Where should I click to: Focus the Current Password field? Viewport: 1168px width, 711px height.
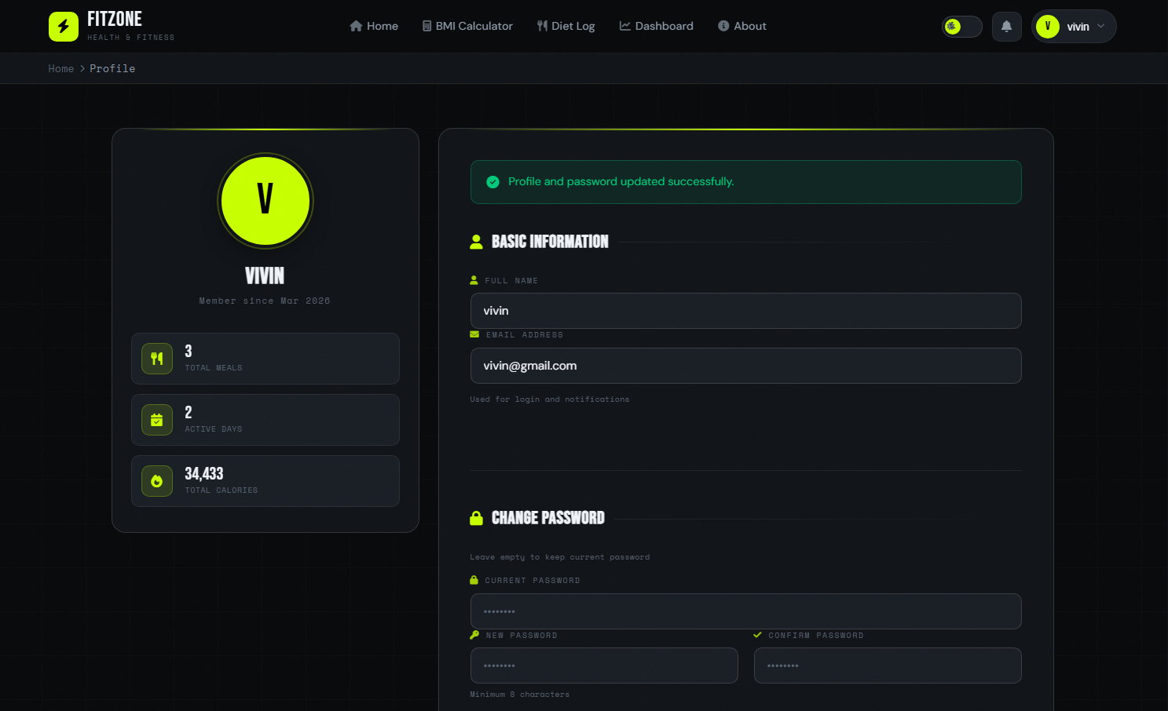(746, 611)
